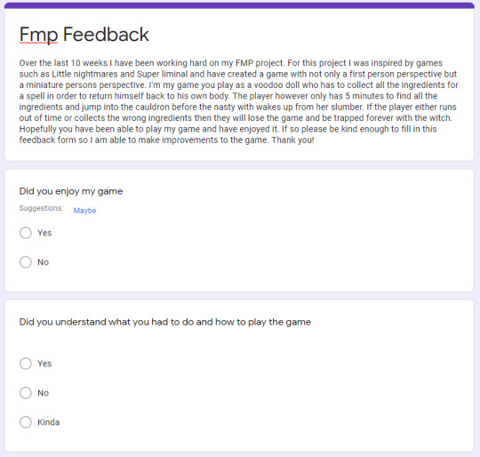Click 'Yes' option text in understanding question
The image size is (480, 457).
tap(44, 364)
